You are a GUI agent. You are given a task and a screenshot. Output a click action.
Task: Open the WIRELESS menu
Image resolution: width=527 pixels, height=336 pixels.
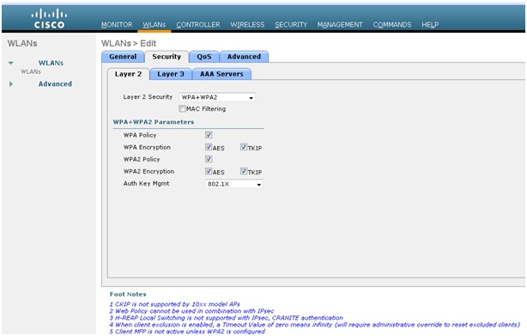[247, 25]
